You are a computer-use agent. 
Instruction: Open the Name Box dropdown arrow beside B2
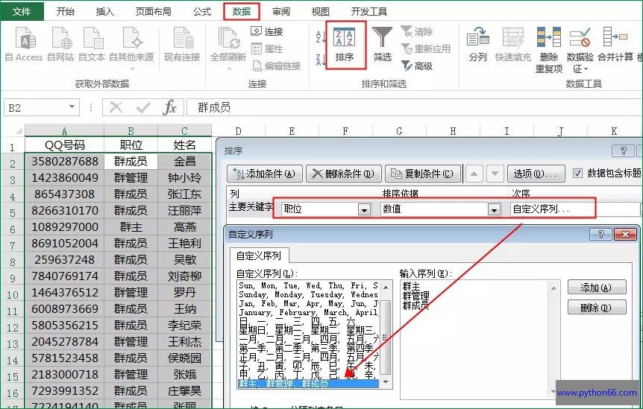coord(72,108)
